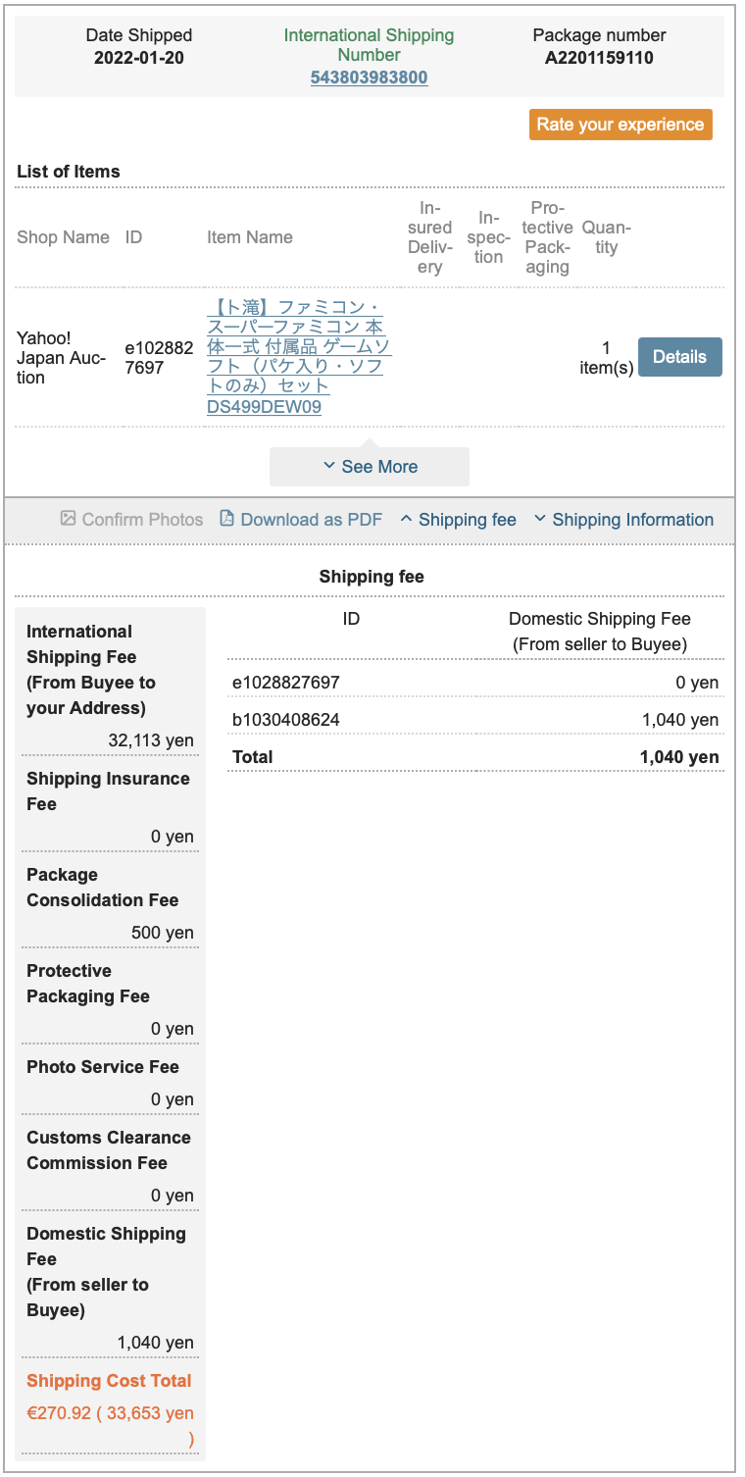Select the Download as PDF option
The width and height of the screenshot is (745, 1477).
coord(301,520)
